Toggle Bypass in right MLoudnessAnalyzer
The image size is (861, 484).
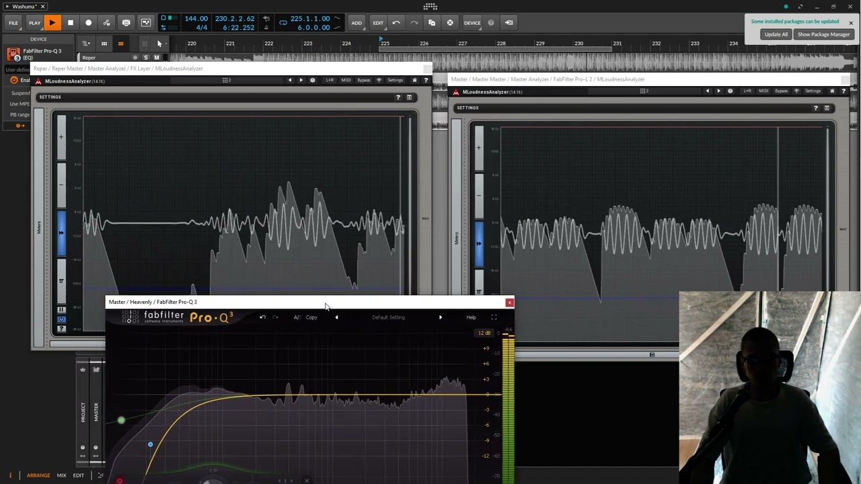click(782, 91)
